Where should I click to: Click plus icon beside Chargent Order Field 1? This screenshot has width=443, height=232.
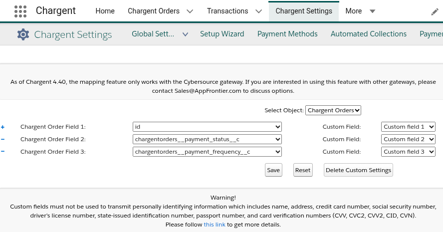click(2, 127)
